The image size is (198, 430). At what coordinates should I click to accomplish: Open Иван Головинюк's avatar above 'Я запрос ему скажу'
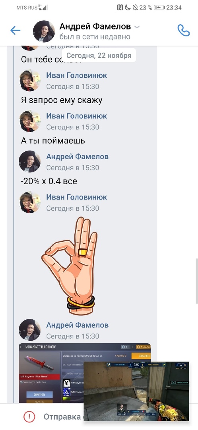coord(29,80)
